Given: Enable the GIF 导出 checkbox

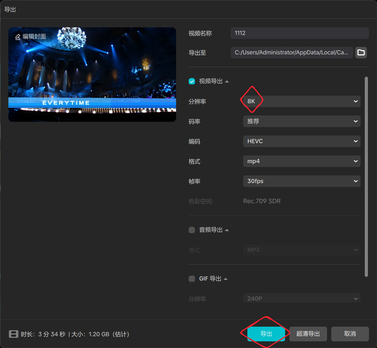Looking at the screenshot, I should (x=192, y=279).
